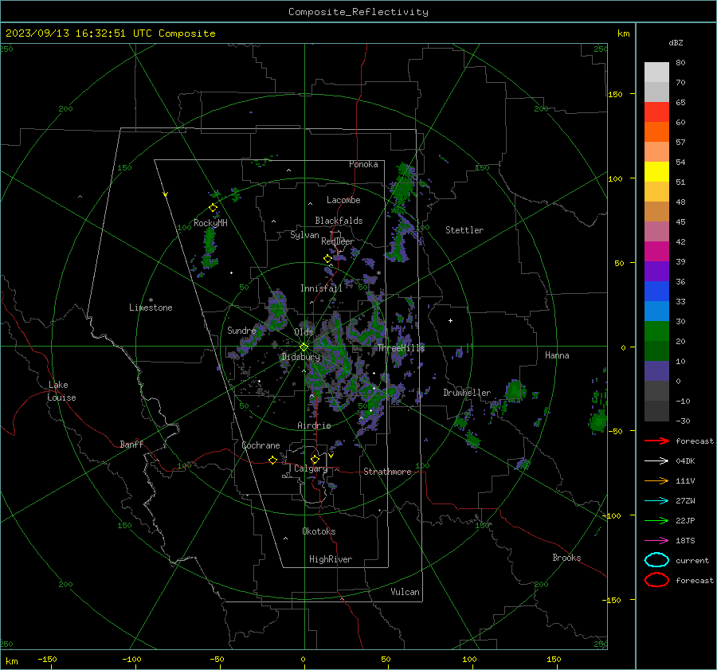Select the bright yellow swatch in dBZ scale

pyautogui.click(x=656, y=171)
